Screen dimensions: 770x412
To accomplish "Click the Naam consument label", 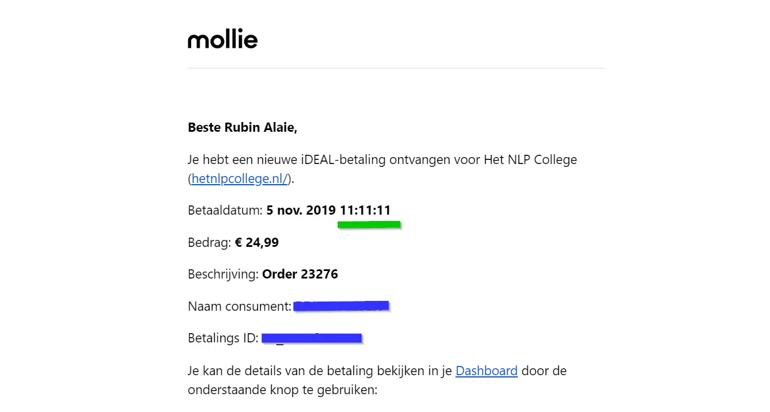I will [x=239, y=307].
